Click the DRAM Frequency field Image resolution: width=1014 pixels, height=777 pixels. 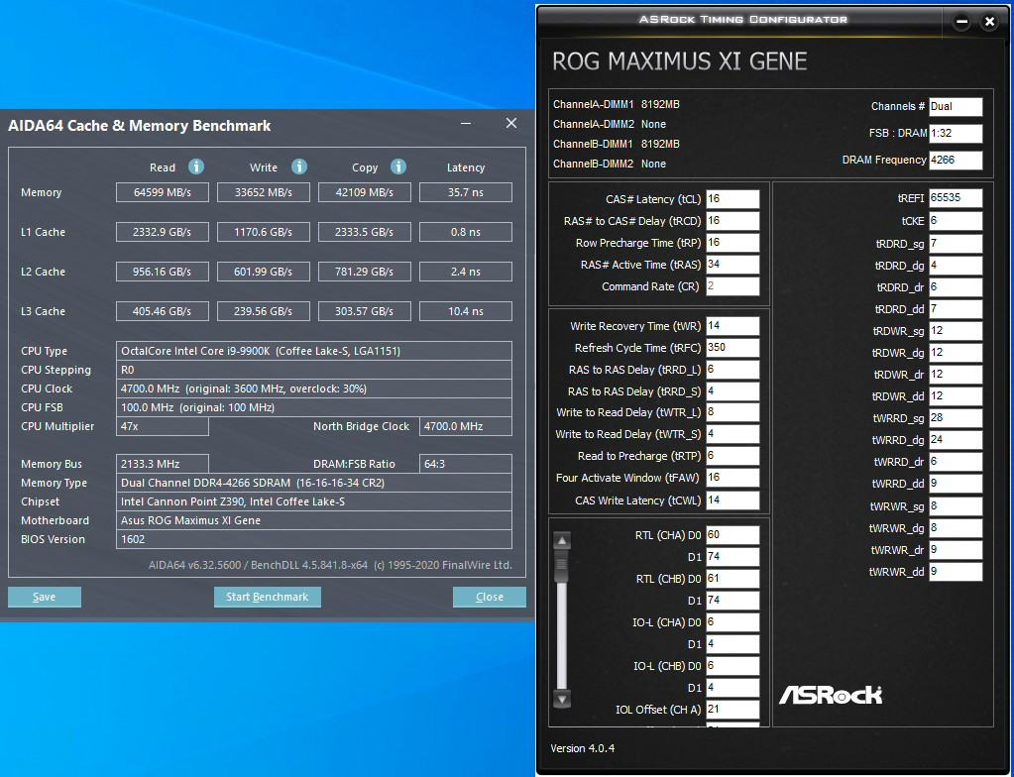(x=956, y=160)
